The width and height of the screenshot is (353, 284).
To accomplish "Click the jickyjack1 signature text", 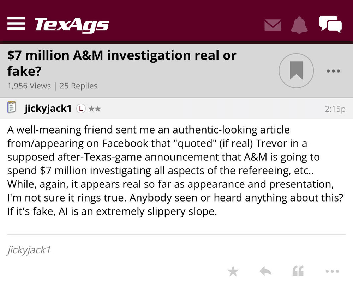I will tap(28, 250).
